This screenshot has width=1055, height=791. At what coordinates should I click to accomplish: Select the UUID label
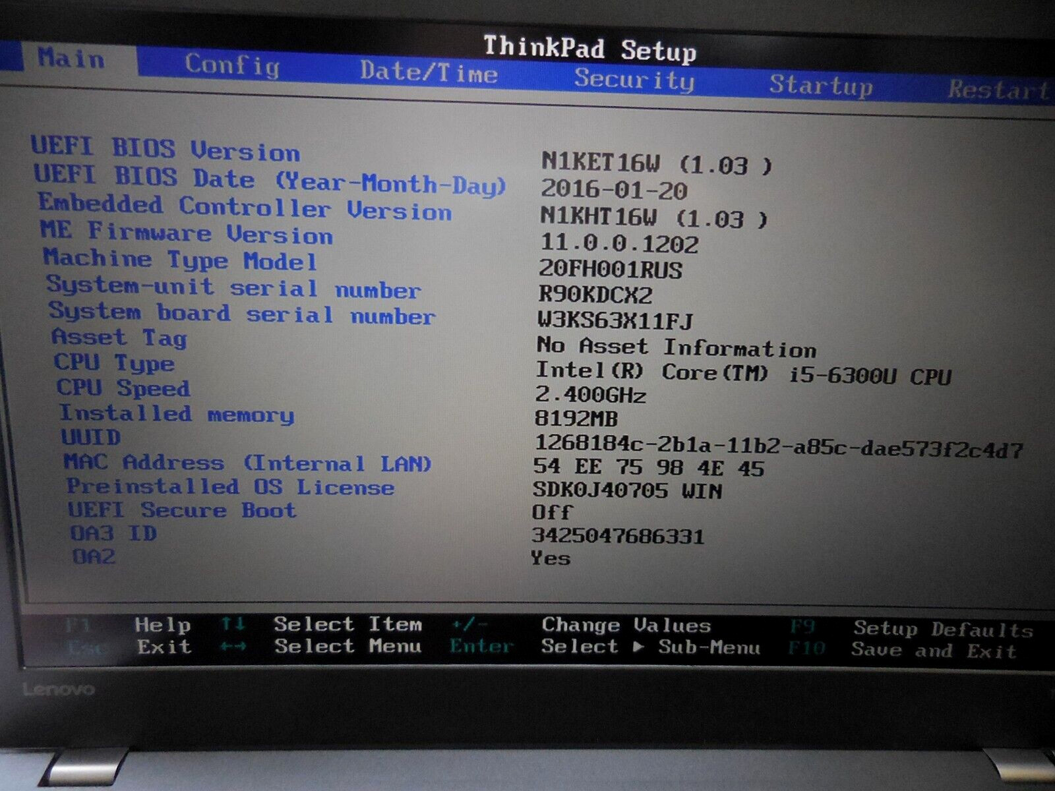tap(91, 437)
